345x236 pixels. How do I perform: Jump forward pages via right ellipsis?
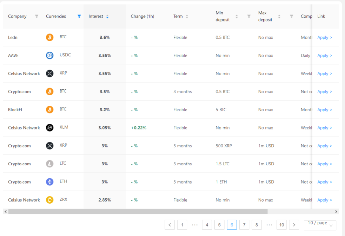click(269, 225)
